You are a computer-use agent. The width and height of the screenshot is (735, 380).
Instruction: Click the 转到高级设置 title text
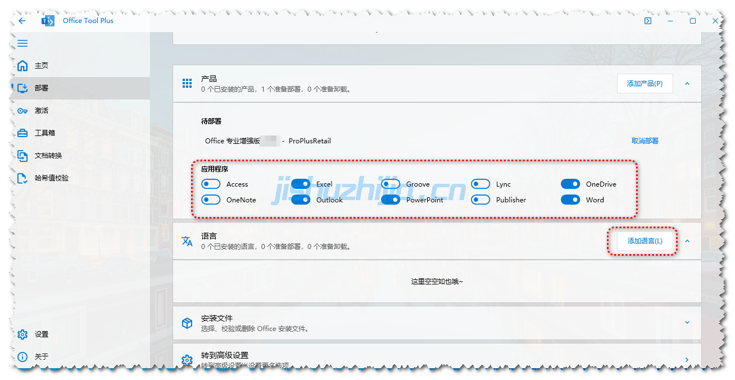[x=225, y=355]
